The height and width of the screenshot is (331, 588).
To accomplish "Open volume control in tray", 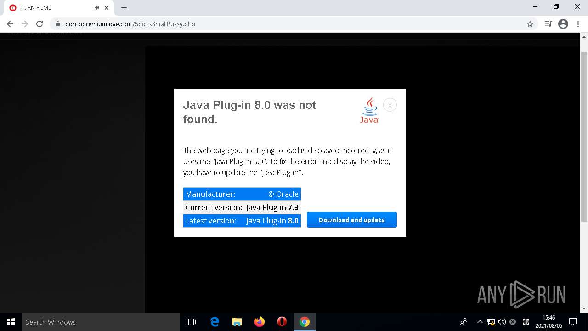I will click(x=502, y=322).
